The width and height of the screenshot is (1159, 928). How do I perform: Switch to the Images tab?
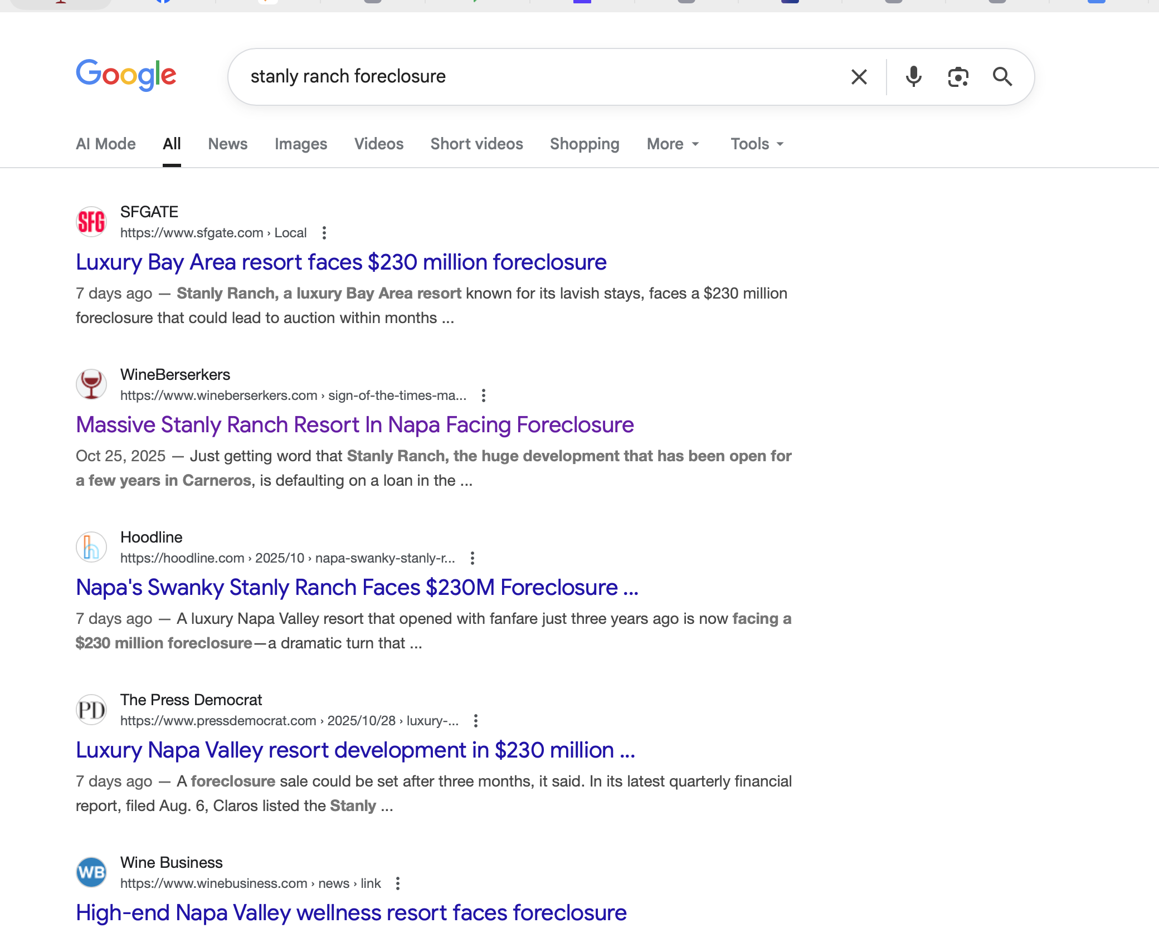pos(300,144)
